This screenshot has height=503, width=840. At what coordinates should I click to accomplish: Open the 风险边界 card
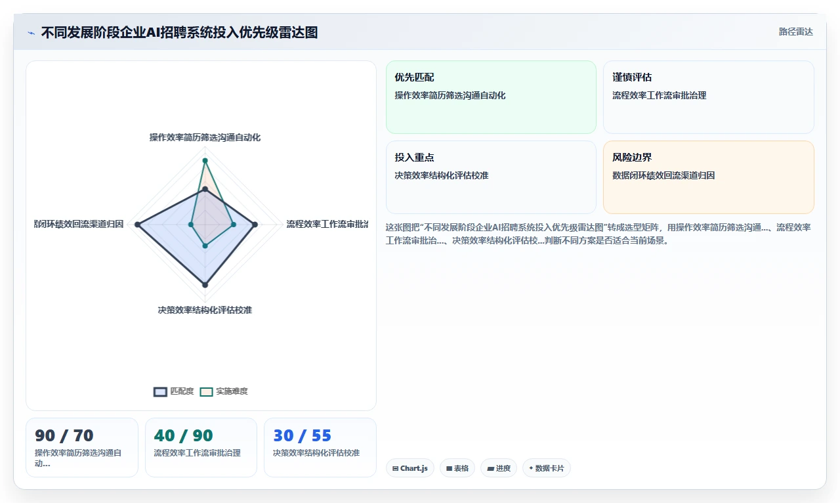709,177
